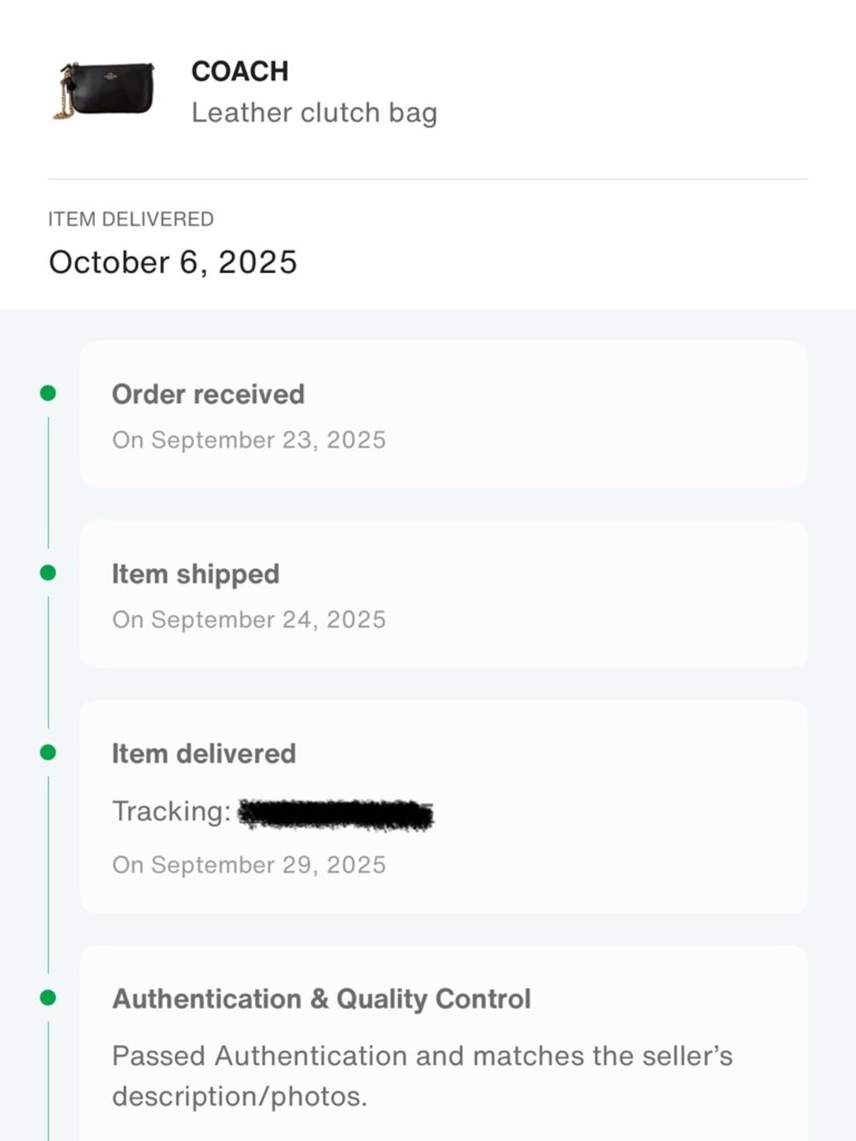Select the Leather clutch bag item title
The image size is (856, 1141).
click(314, 113)
